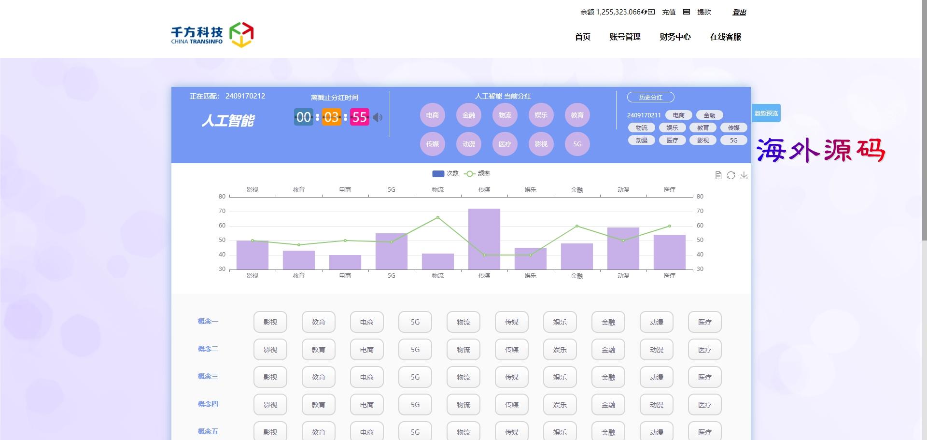The width and height of the screenshot is (927, 440).
Task: Click the 娱乐 circle in current dividend
Action: point(541,115)
